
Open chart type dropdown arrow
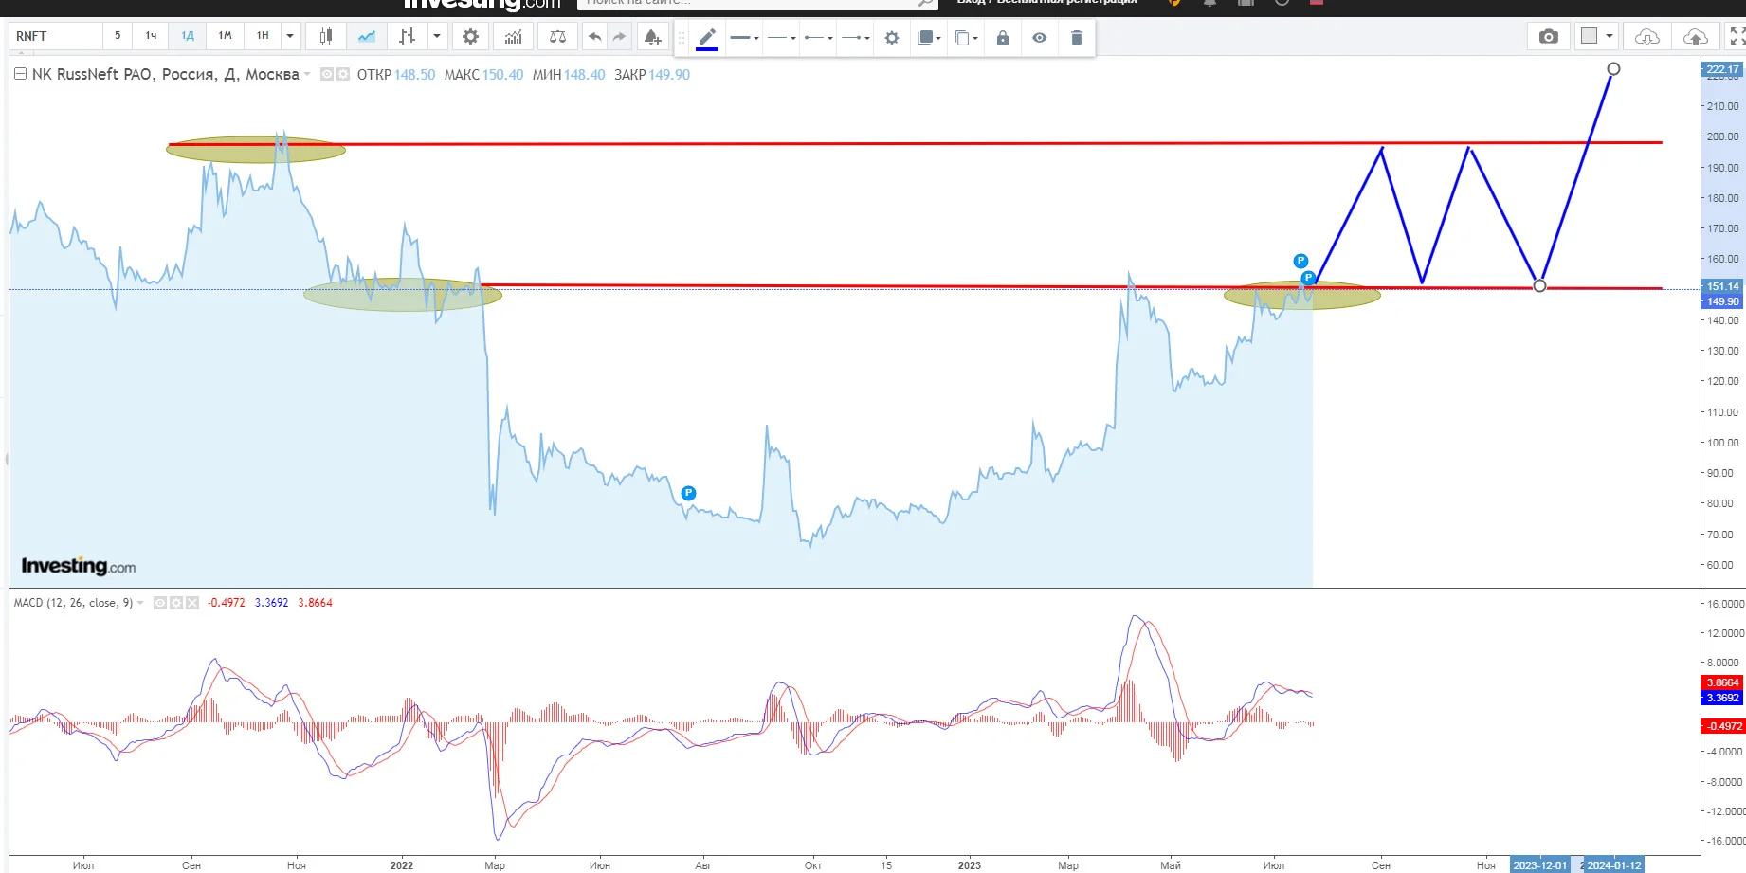coord(437,36)
